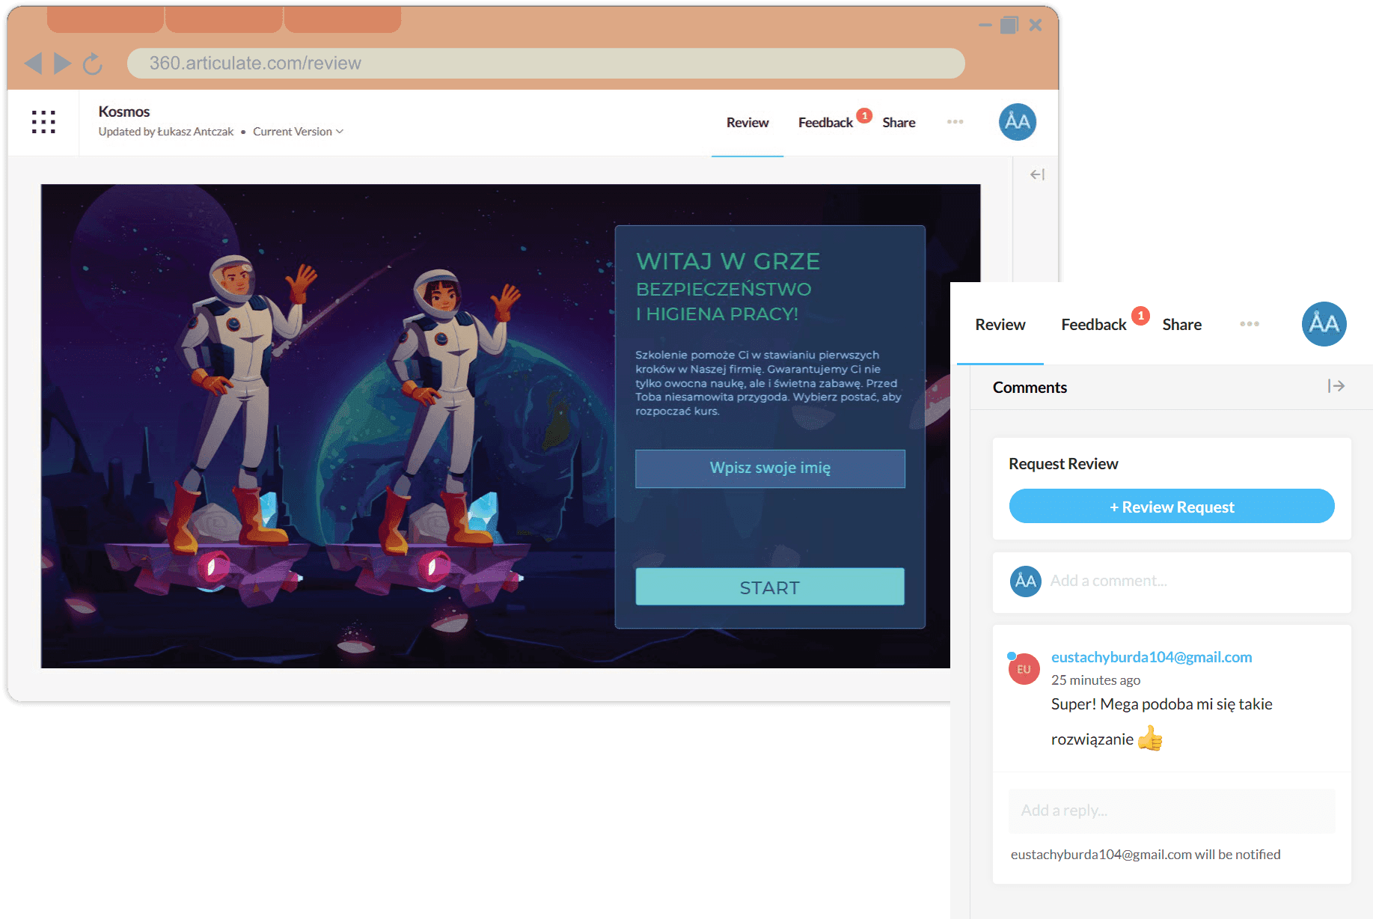Open the AA profile avatar in top header
1373x919 pixels.
point(1017,121)
